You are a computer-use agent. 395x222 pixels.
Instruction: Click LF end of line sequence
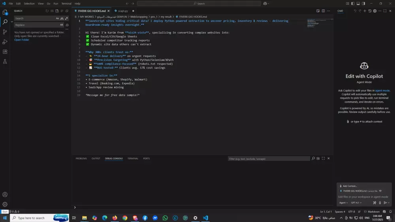(359, 211)
